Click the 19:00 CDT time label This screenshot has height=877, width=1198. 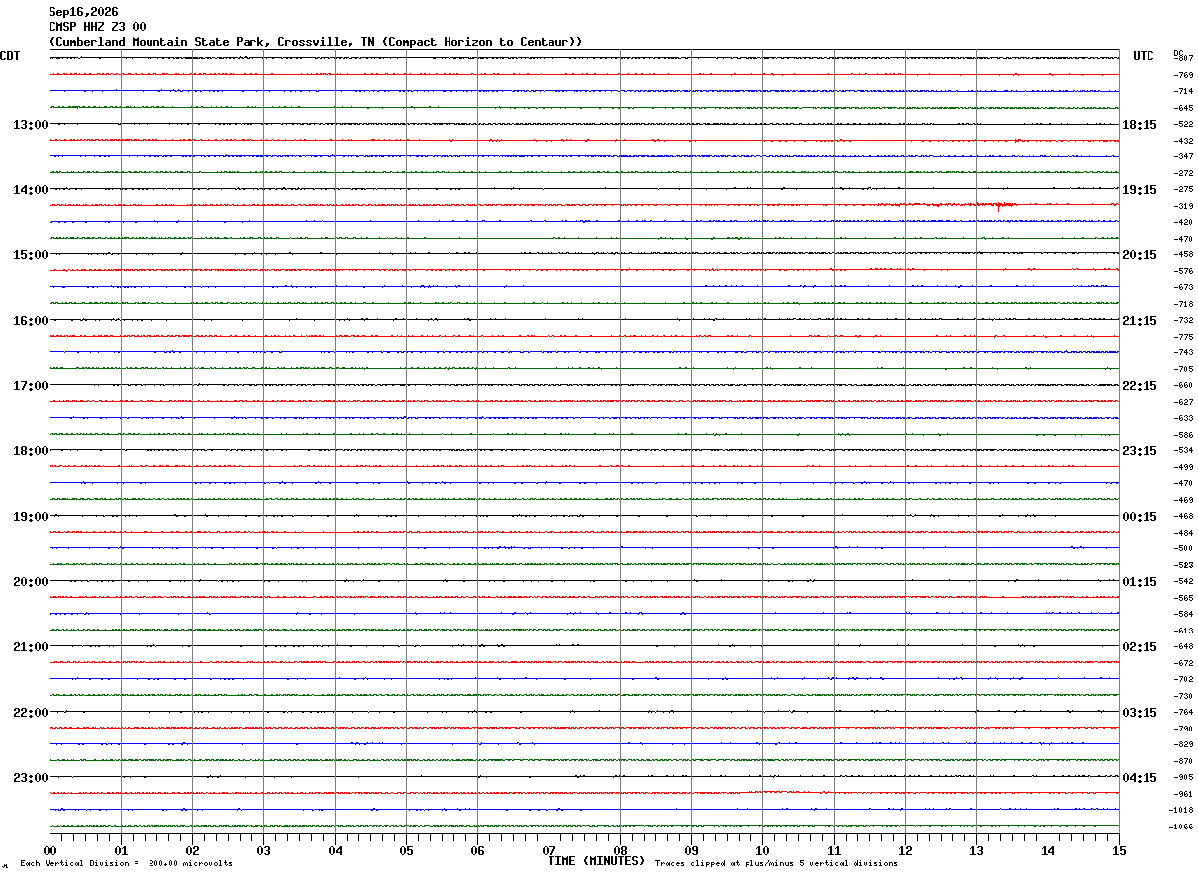pos(30,517)
